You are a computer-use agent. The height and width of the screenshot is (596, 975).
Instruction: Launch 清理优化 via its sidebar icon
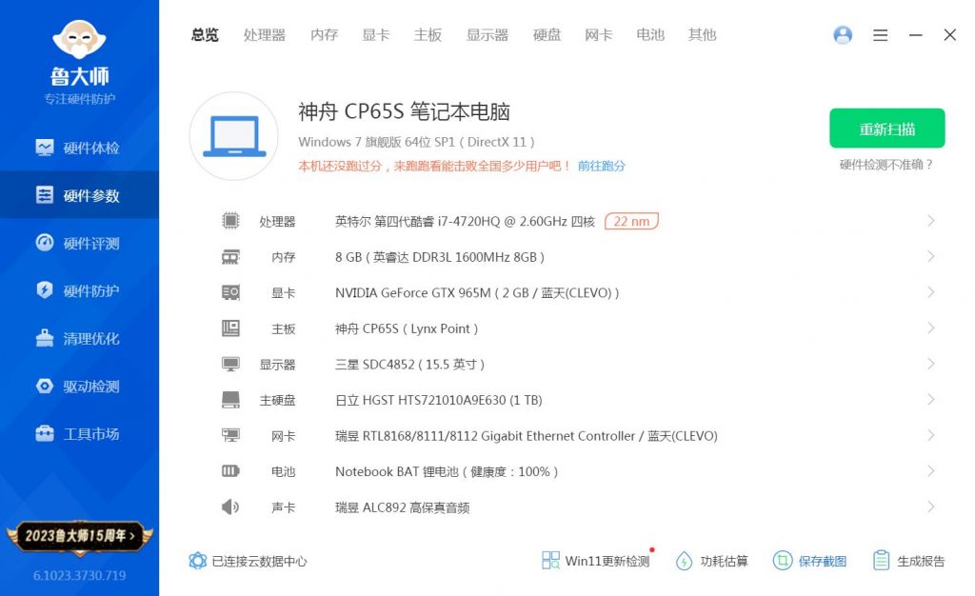80,338
